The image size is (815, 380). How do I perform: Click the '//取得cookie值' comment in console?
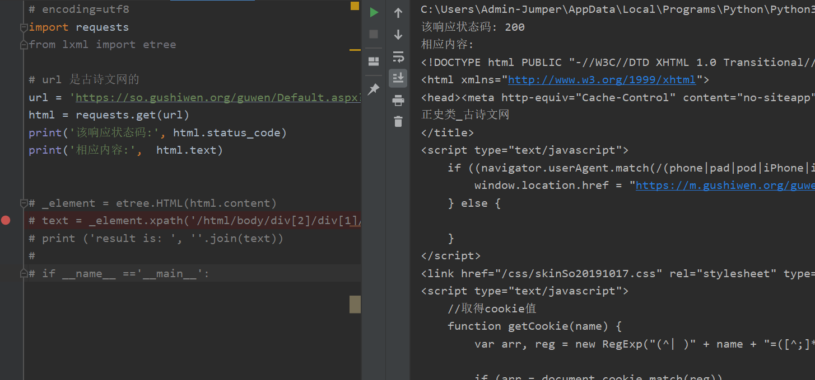492,308
